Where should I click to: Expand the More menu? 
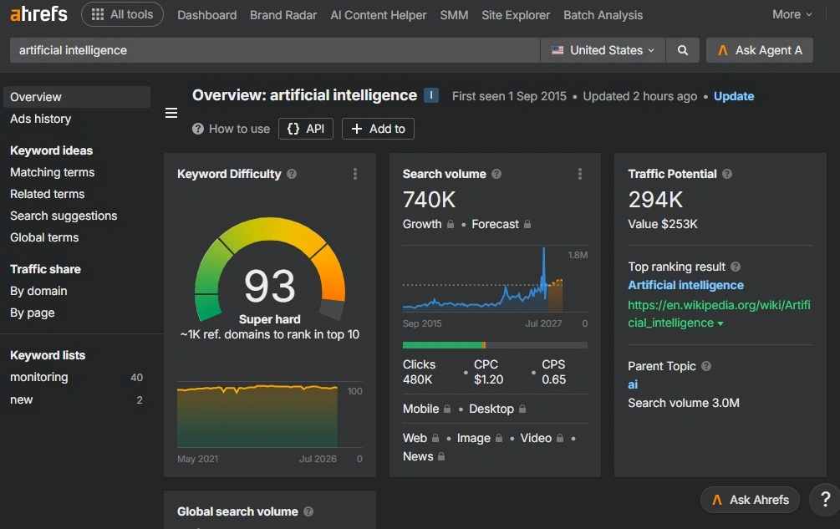click(792, 14)
